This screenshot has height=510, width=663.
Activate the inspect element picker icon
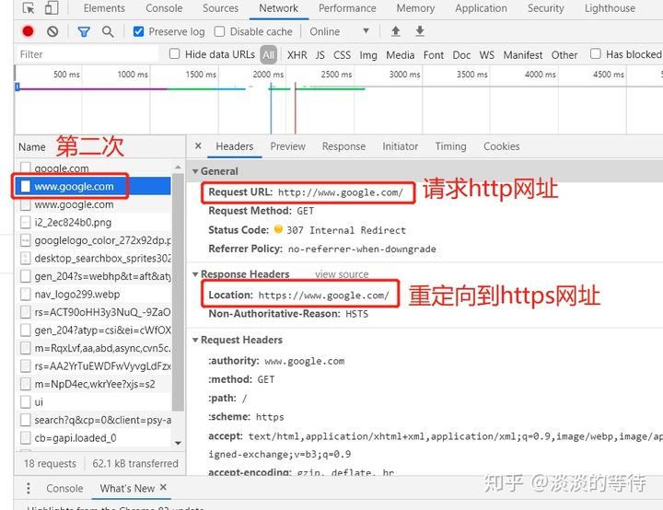coord(29,8)
